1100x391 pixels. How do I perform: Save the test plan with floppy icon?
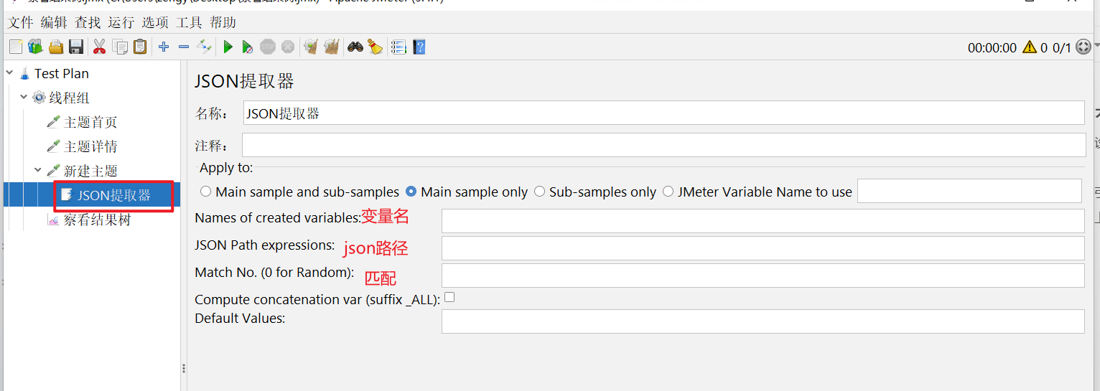(76, 47)
